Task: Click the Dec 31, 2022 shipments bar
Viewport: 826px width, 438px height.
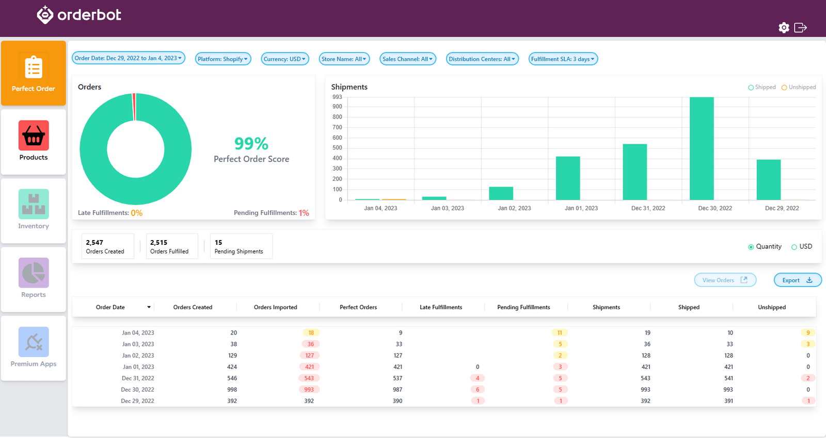Action: (x=634, y=172)
